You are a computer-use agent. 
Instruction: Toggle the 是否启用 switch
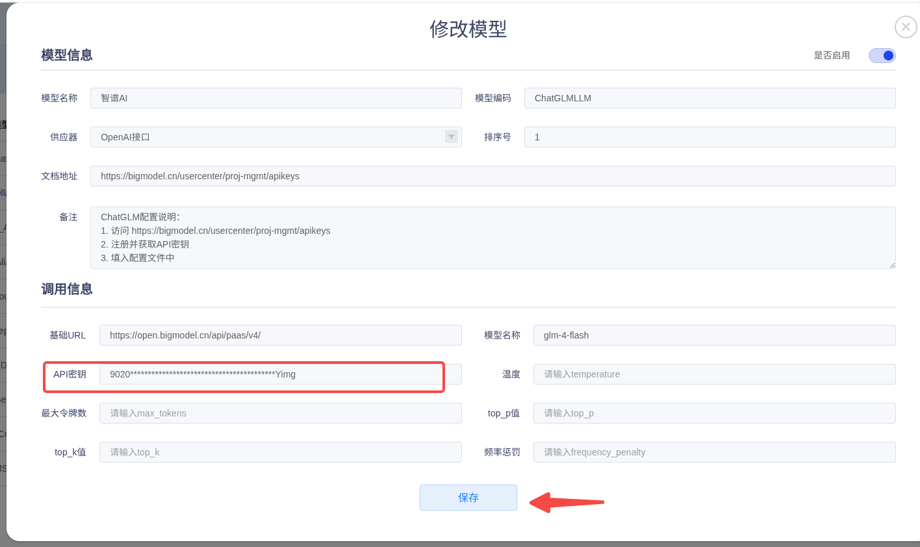point(882,56)
